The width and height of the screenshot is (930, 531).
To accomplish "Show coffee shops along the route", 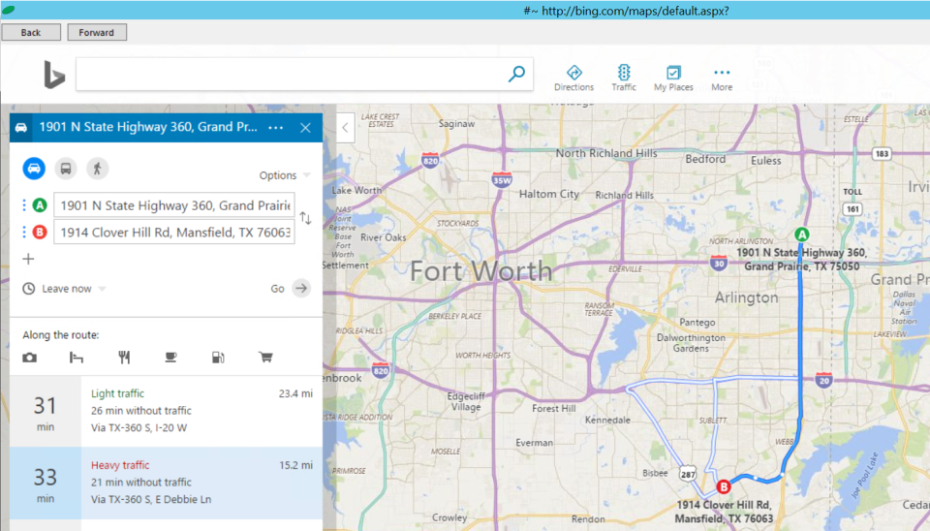I will (x=170, y=358).
